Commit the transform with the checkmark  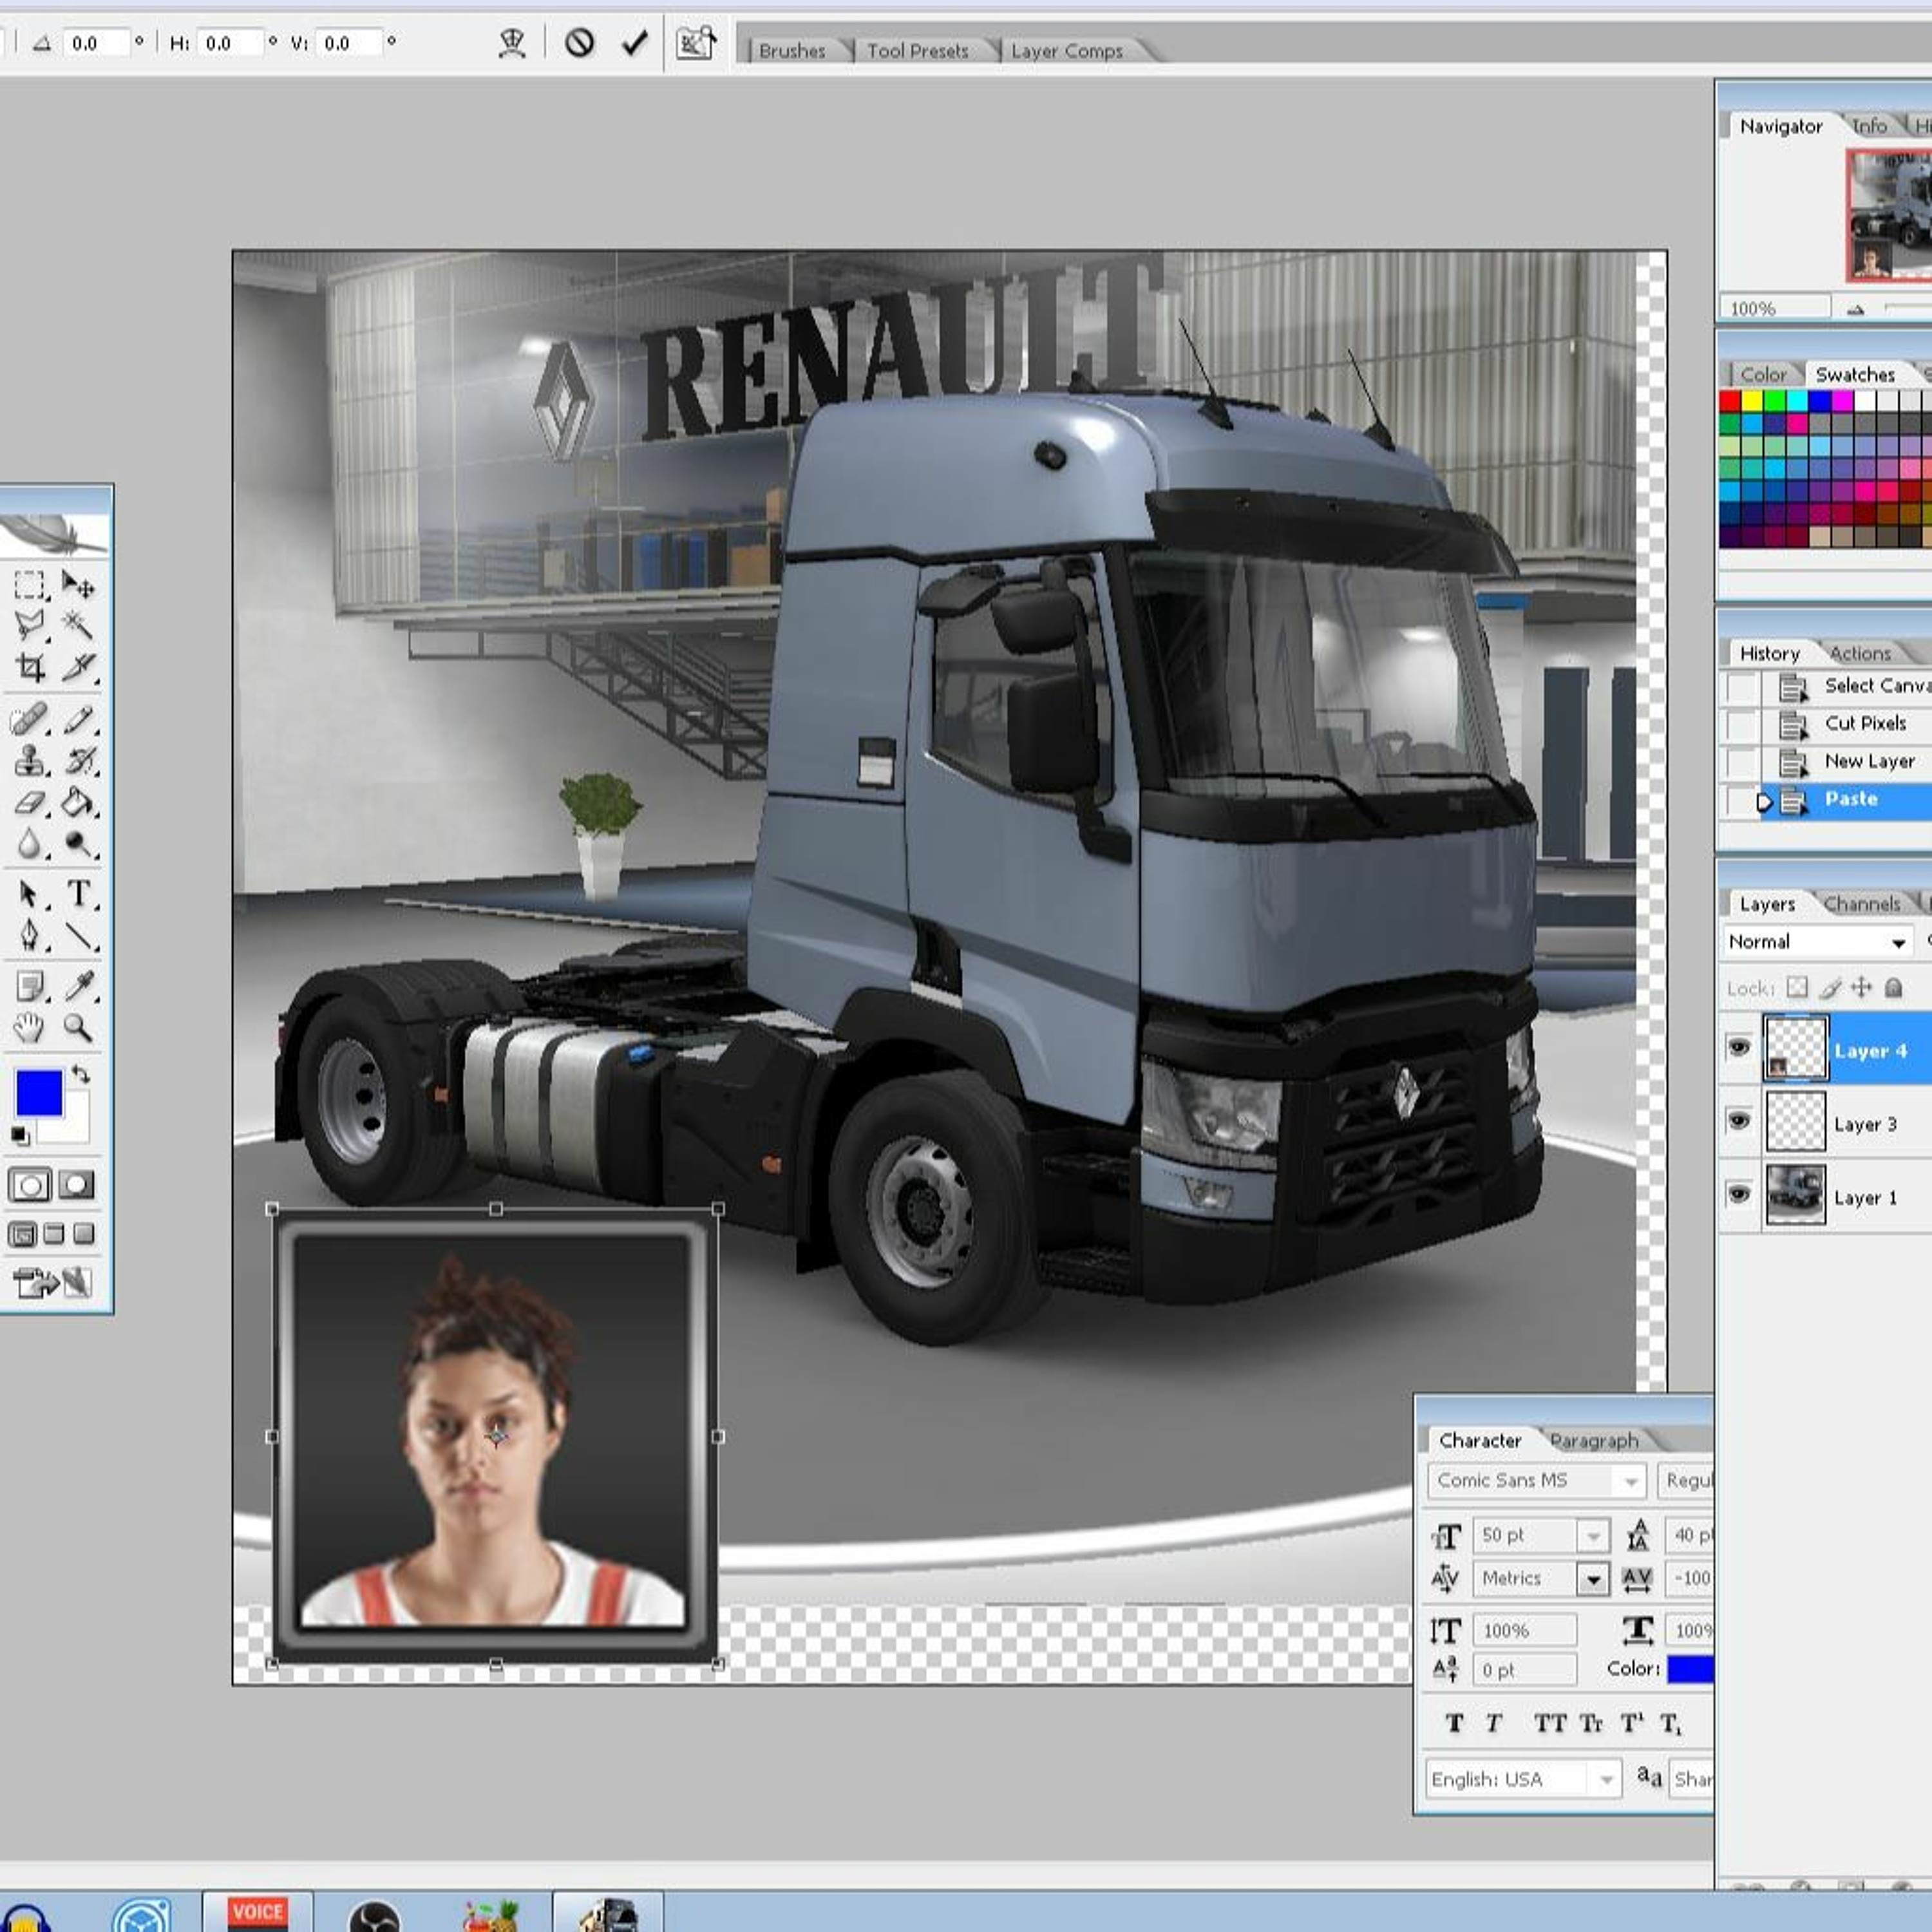635,42
